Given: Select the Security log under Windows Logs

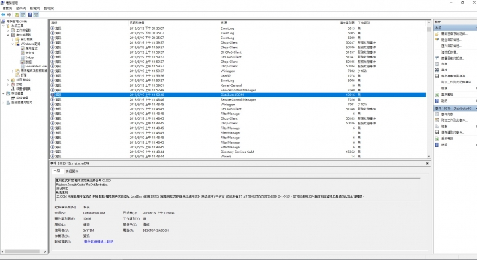Looking at the screenshot, I should (x=30, y=52).
